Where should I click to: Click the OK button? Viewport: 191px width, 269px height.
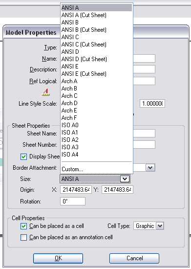(x=58, y=258)
